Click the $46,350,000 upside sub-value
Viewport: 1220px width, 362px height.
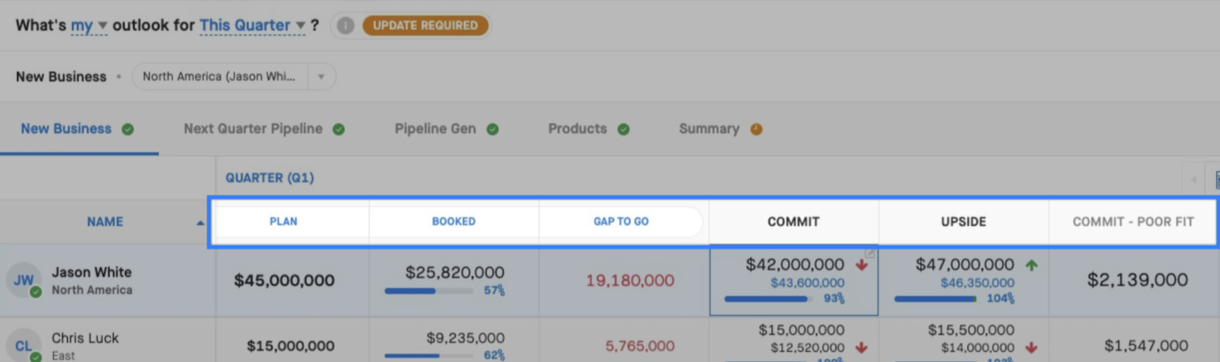coord(977,283)
